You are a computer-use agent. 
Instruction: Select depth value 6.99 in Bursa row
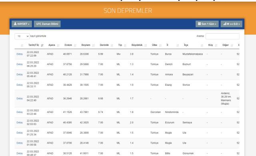[x=100, y=54]
